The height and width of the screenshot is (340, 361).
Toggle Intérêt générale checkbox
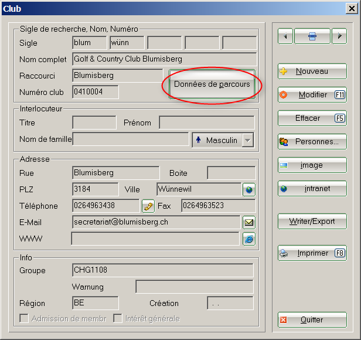[x=118, y=318]
